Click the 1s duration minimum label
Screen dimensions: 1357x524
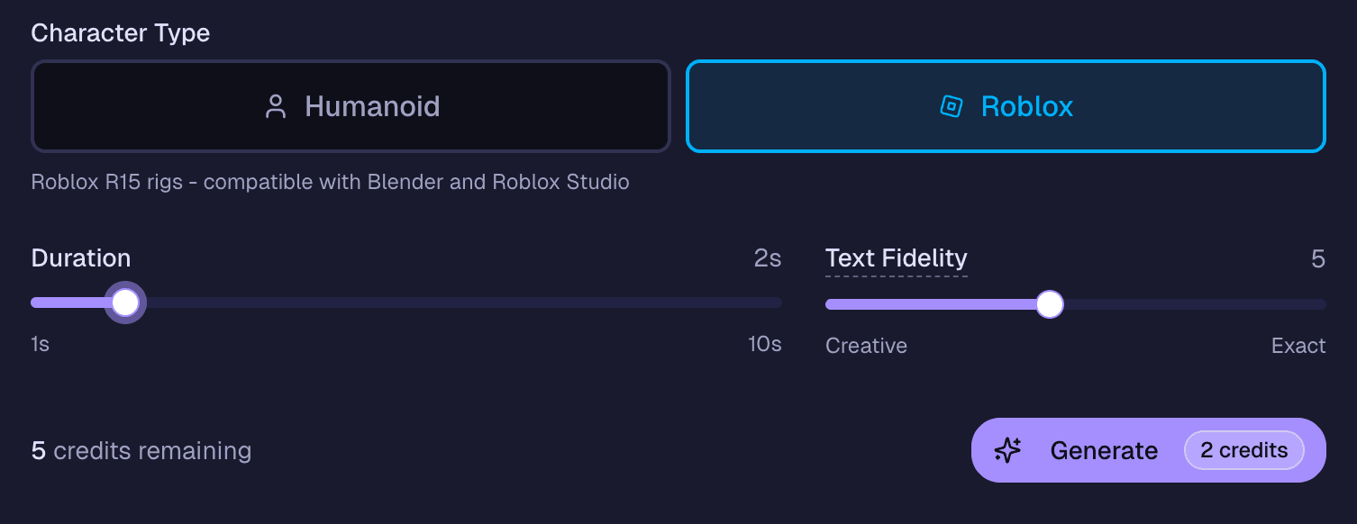click(39, 345)
